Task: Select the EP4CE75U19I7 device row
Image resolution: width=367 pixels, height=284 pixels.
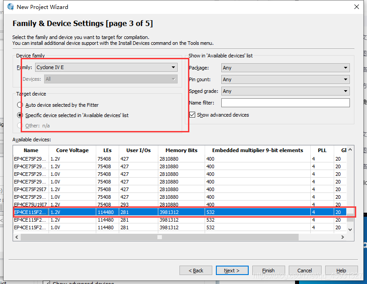Action: click(180, 204)
